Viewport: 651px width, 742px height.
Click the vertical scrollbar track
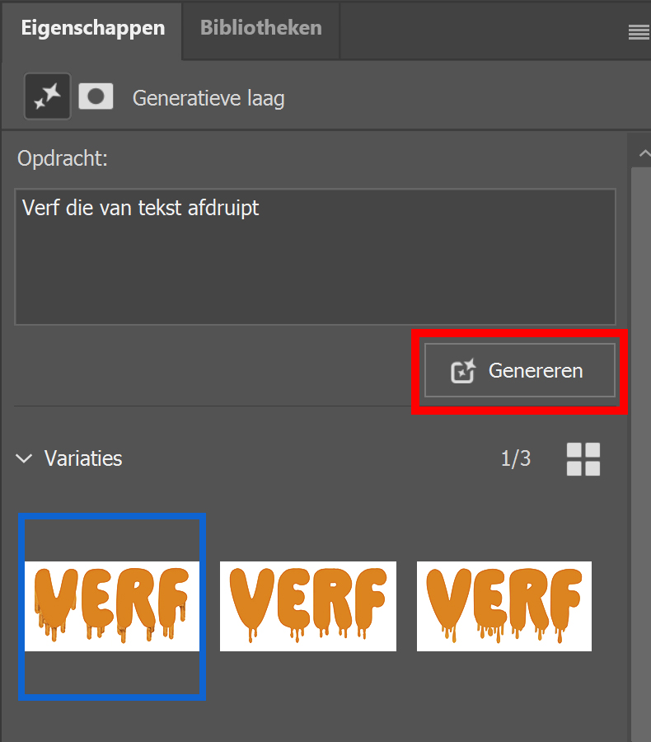click(x=641, y=454)
